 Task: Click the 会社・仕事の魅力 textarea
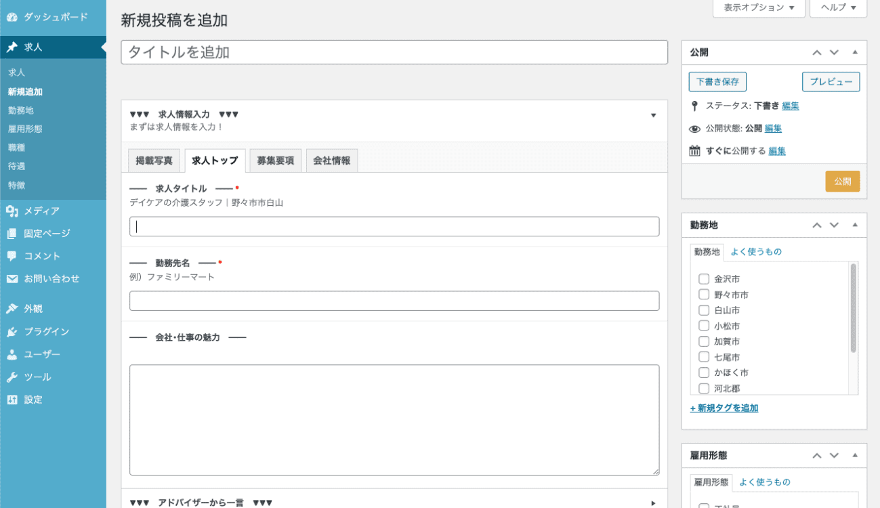click(394, 420)
